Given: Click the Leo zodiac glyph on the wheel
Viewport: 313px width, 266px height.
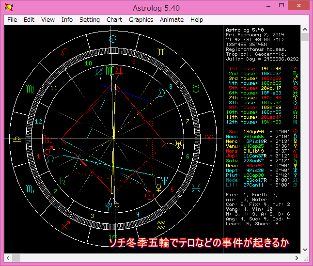Looking at the screenshot, I should click(65, 53).
